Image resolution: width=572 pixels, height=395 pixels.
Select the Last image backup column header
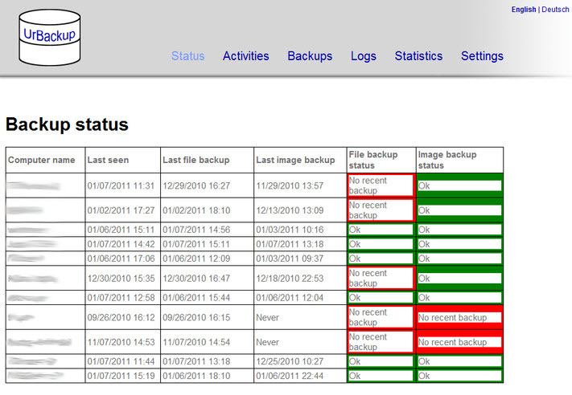point(295,160)
